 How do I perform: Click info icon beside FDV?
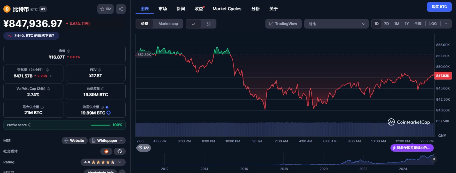tap(100, 70)
